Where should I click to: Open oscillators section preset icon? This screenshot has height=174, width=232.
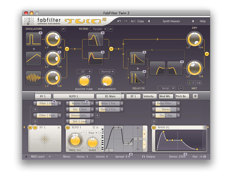pos(63,29)
